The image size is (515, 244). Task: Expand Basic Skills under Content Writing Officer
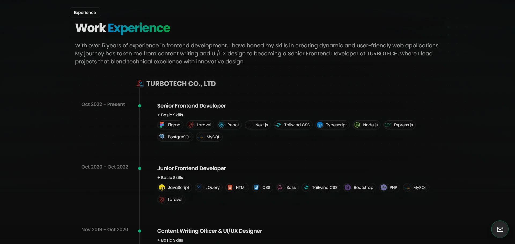tap(170, 240)
